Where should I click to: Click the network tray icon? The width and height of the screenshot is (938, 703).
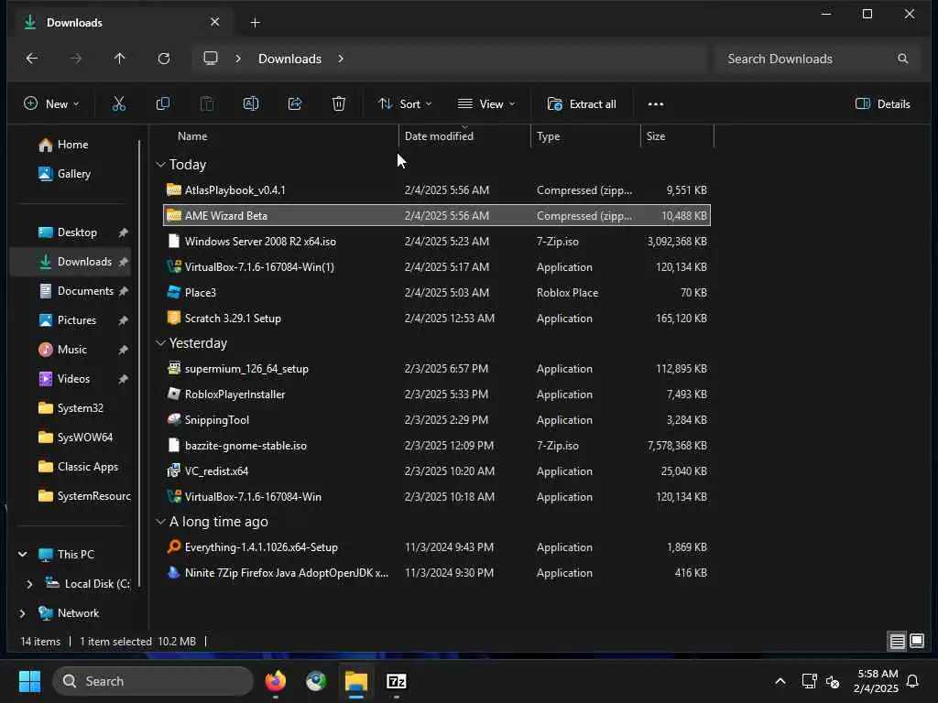click(809, 681)
